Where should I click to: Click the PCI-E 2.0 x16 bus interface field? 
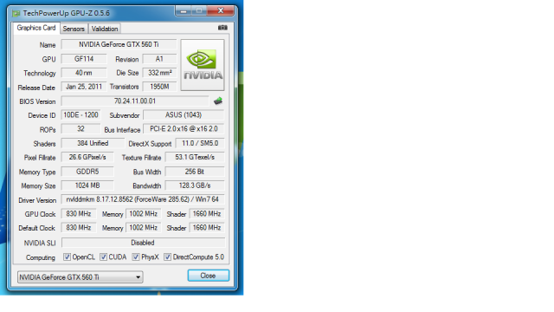click(x=184, y=129)
